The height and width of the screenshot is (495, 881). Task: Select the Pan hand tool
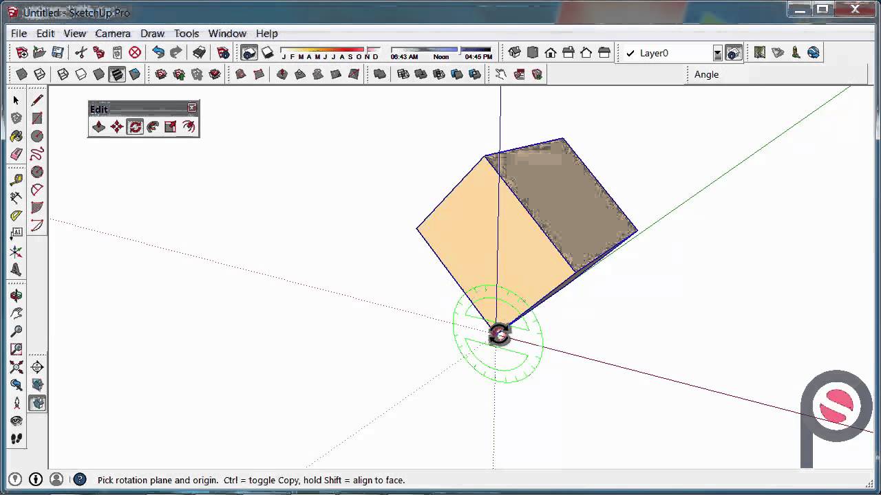pos(17,313)
